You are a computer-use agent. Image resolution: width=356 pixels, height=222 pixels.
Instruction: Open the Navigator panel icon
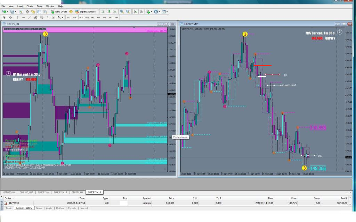pyautogui.click(x=33, y=11)
